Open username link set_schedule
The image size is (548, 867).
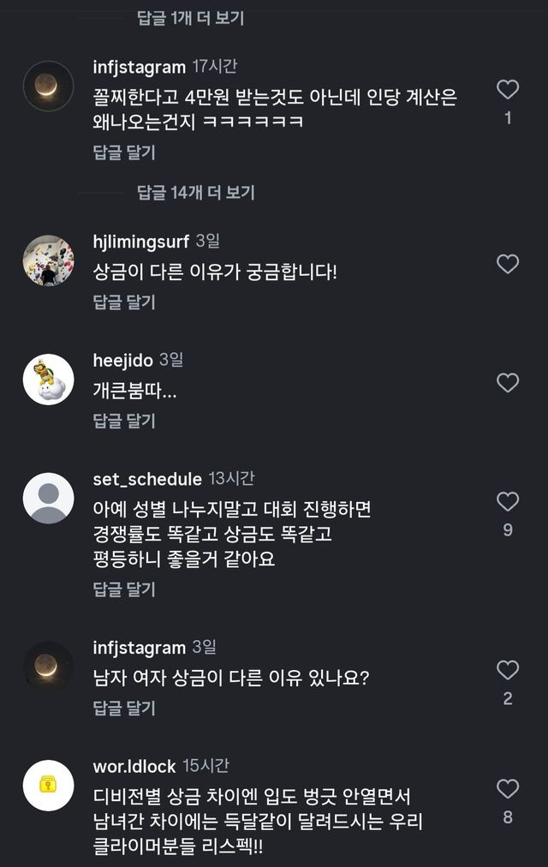pos(147,479)
